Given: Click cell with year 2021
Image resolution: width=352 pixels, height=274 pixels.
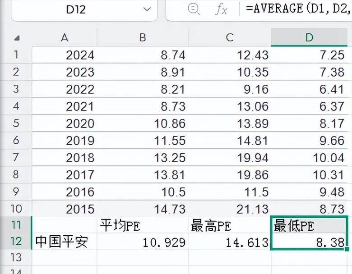Looking at the screenshot, I should click(65, 106).
